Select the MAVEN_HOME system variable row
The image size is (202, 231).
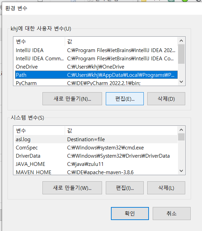96,172
